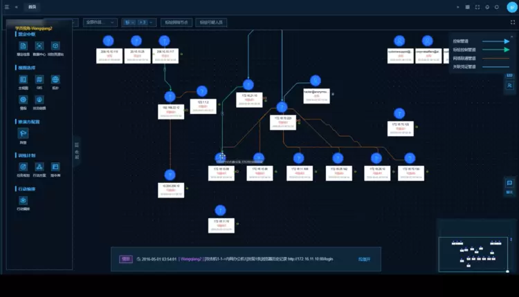
Task: Toggle fullscreen for the topology canvas
Action: [x=512, y=22]
